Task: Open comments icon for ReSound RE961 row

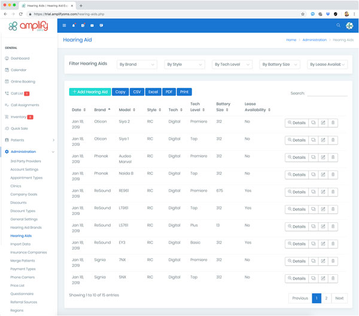Action: 313,192
